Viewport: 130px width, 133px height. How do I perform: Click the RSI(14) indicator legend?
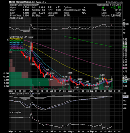[16, 18]
